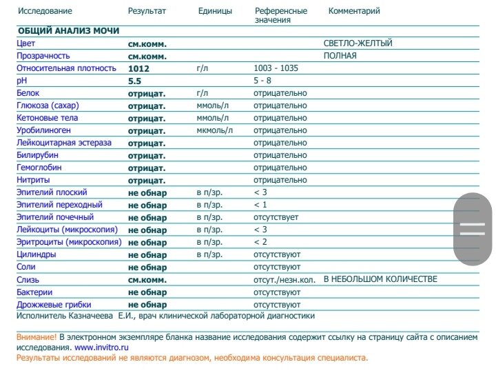Select reference < 2 for Эритроциты
Viewport: 496px width, 382px height.
260,241
